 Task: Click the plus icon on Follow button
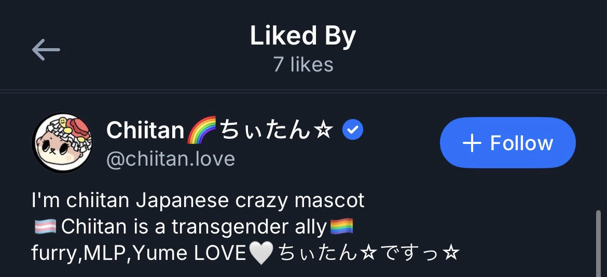472,143
